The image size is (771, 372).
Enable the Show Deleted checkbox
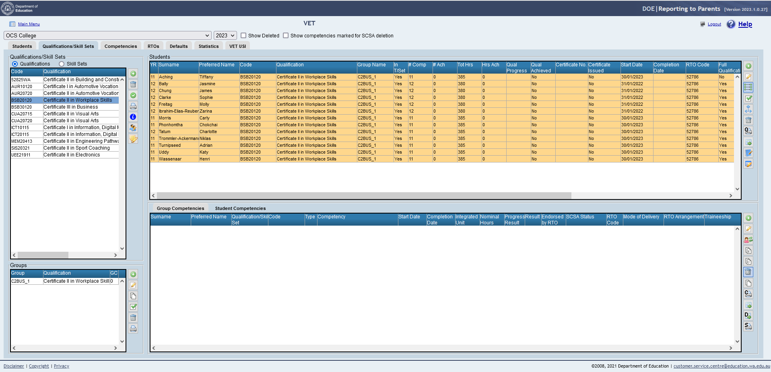coord(243,35)
